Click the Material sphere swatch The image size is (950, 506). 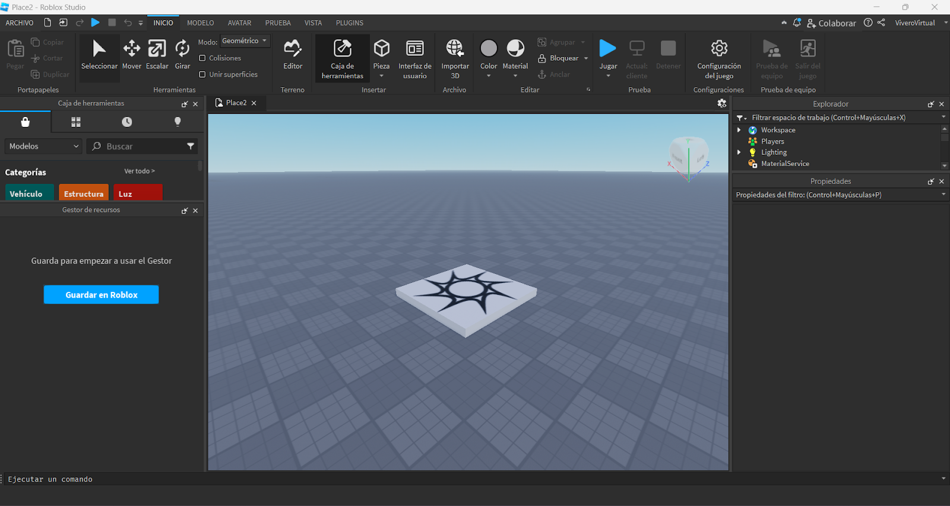515,48
